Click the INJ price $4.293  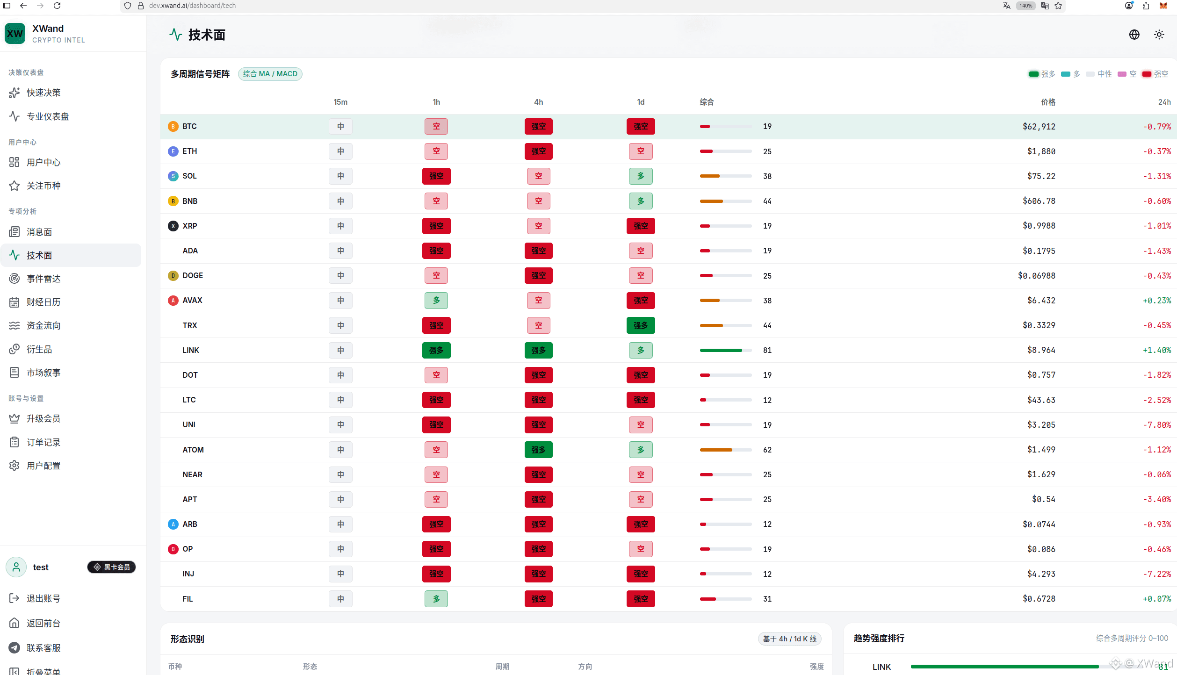[x=1041, y=574]
